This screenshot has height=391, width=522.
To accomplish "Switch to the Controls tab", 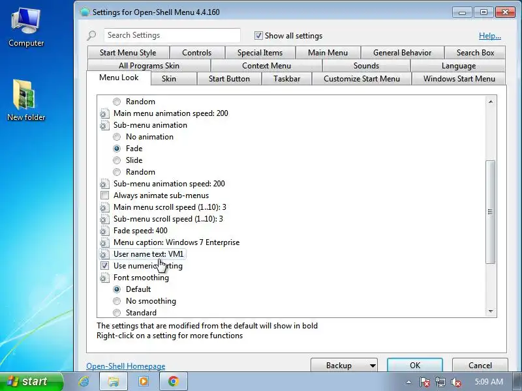I will 197,53.
